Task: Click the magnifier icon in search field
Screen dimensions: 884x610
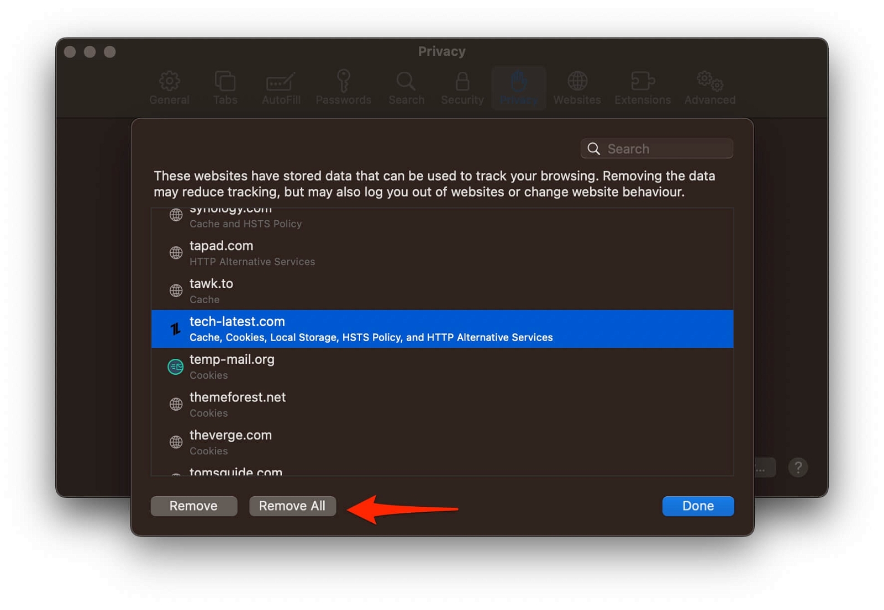Action: pyautogui.click(x=593, y=148)
